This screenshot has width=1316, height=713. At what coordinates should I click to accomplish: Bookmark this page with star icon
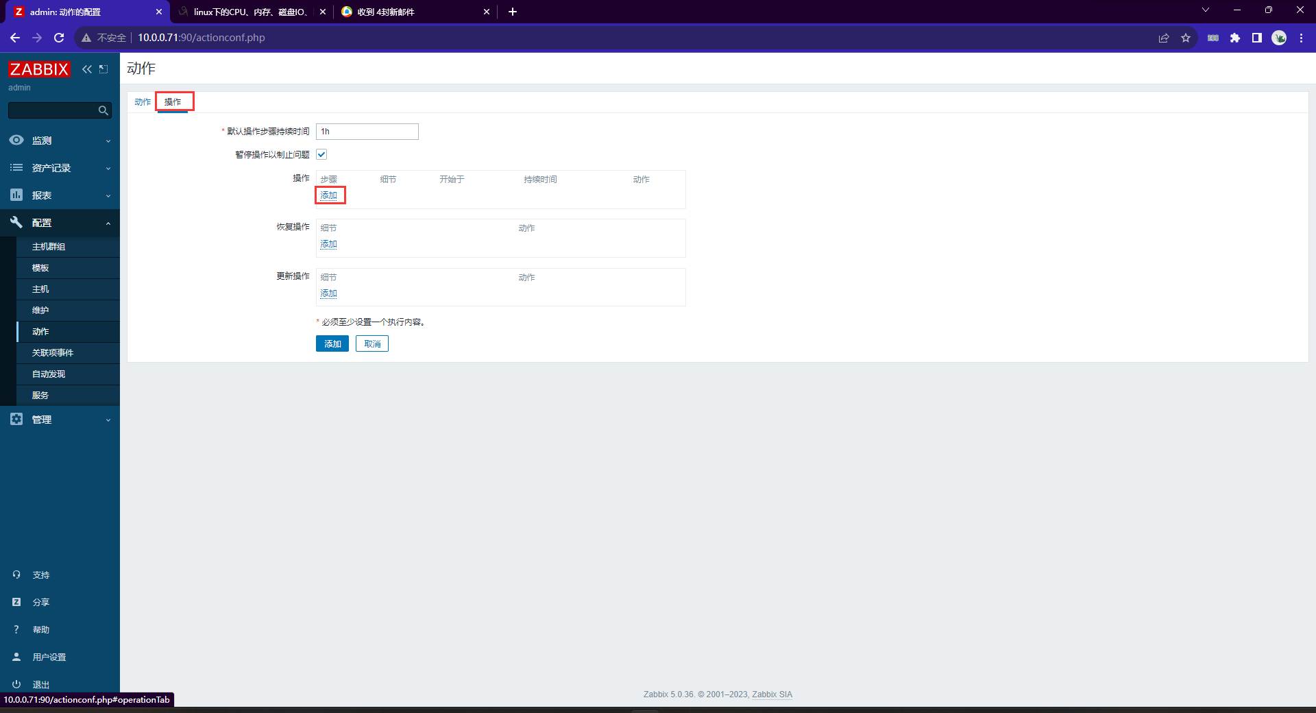click(x=1186, y=38)
